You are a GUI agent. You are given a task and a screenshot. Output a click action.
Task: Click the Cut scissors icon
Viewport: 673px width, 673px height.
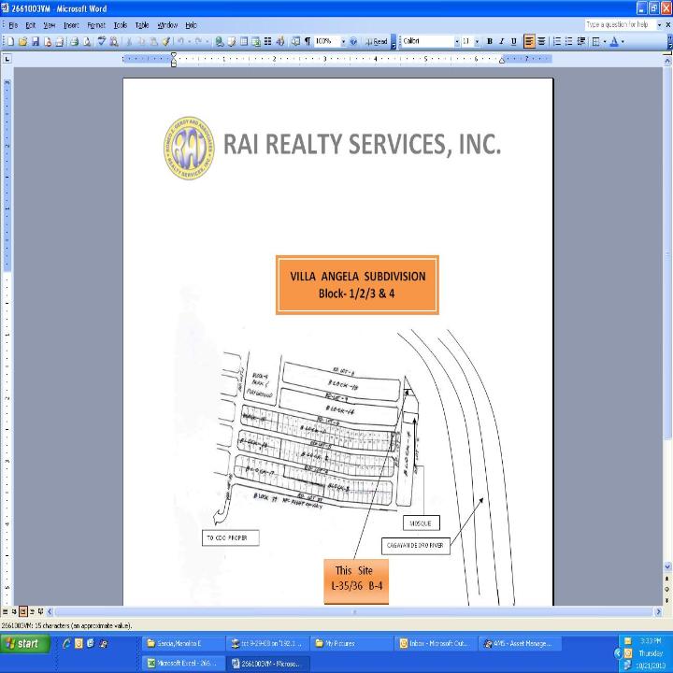point(129,42)
